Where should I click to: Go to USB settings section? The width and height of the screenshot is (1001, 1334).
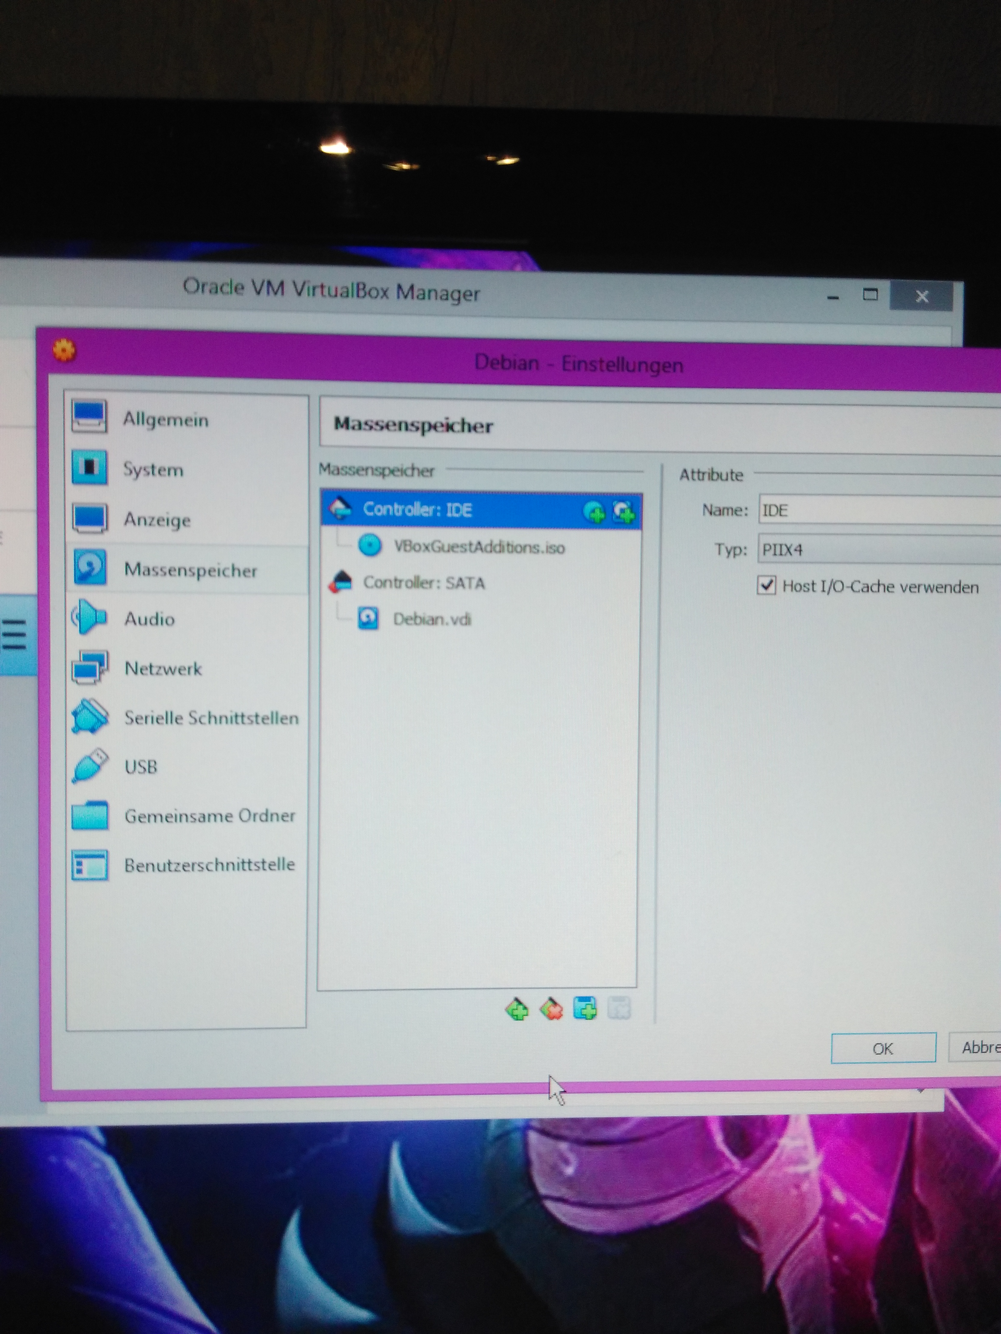point(141,766)
